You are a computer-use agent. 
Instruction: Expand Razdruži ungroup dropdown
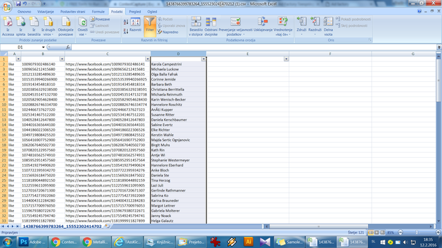[x=315, y=32]
